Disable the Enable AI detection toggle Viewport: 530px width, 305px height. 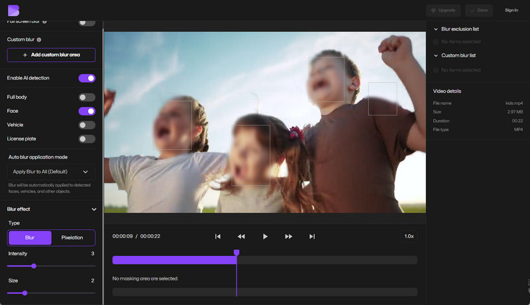[x=87, y=78]
